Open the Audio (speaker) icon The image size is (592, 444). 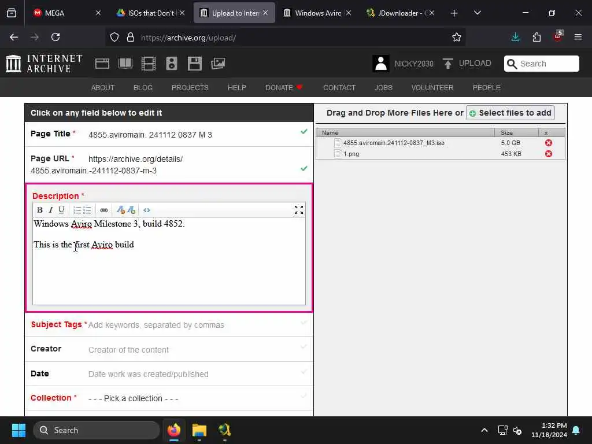pyautogui.click(x=171, y=64)
